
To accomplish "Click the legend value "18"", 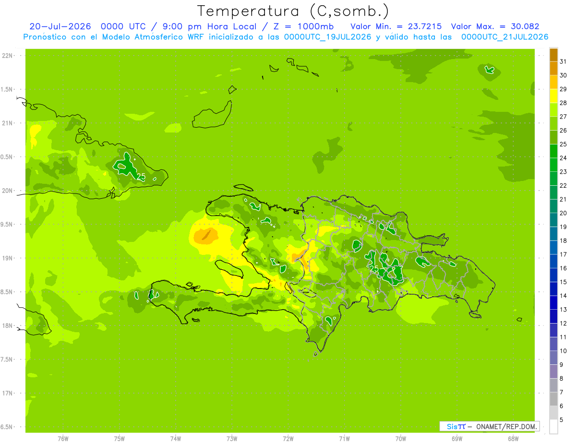I will [564, 241].
